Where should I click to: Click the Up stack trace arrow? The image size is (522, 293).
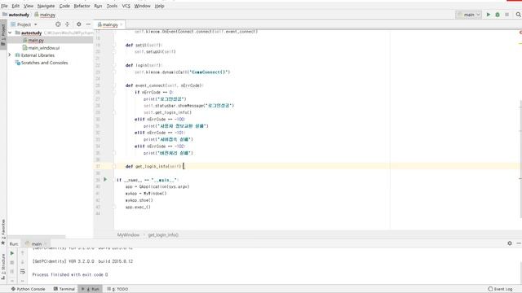coord(23,253)
